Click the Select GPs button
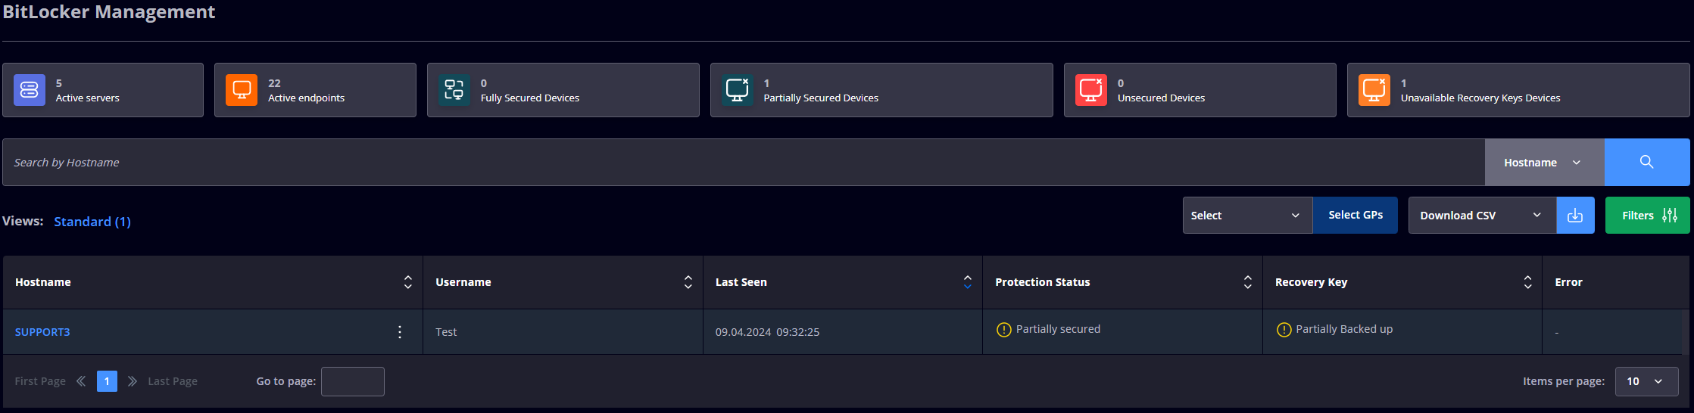Image resolution: width=1694 pixels, height=413 pixels. [1356, 216]
